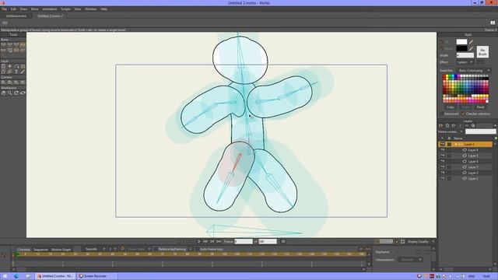Select the Pan/Tilt Camera tool
This screenshot has width=498, height=280.
click(23, 82)
